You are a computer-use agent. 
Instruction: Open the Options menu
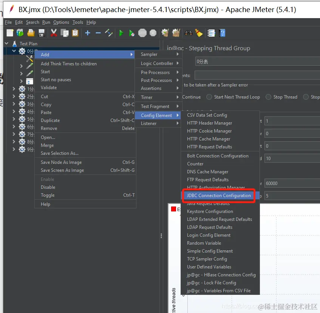pyautogui.click(x=61, y=22)
